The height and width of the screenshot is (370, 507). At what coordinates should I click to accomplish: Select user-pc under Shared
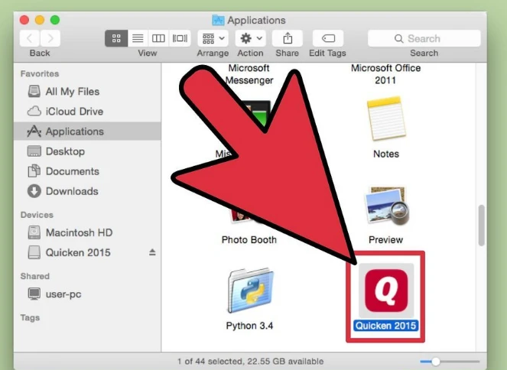(x=87, y=294)
